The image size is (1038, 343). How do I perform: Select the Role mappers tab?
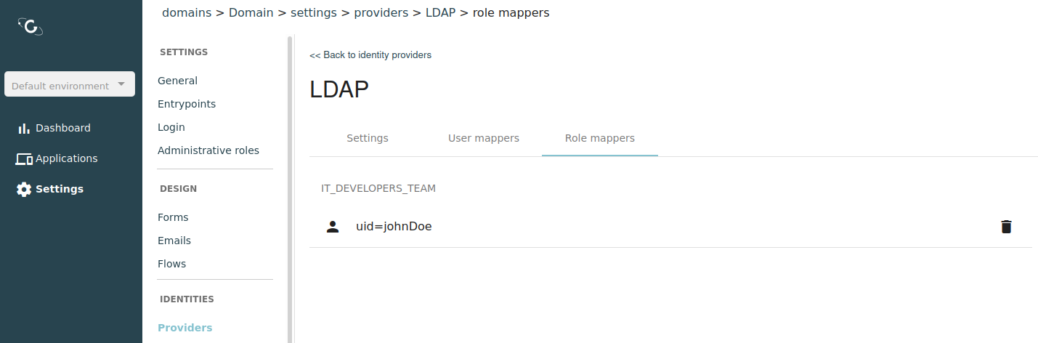[599, 138]
